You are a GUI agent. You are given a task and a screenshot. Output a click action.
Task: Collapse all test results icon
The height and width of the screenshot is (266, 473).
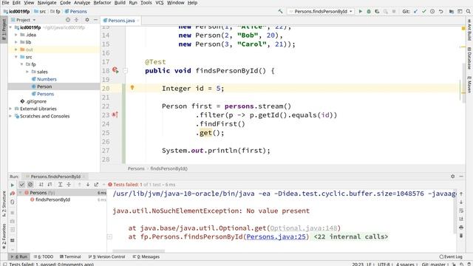69,184
